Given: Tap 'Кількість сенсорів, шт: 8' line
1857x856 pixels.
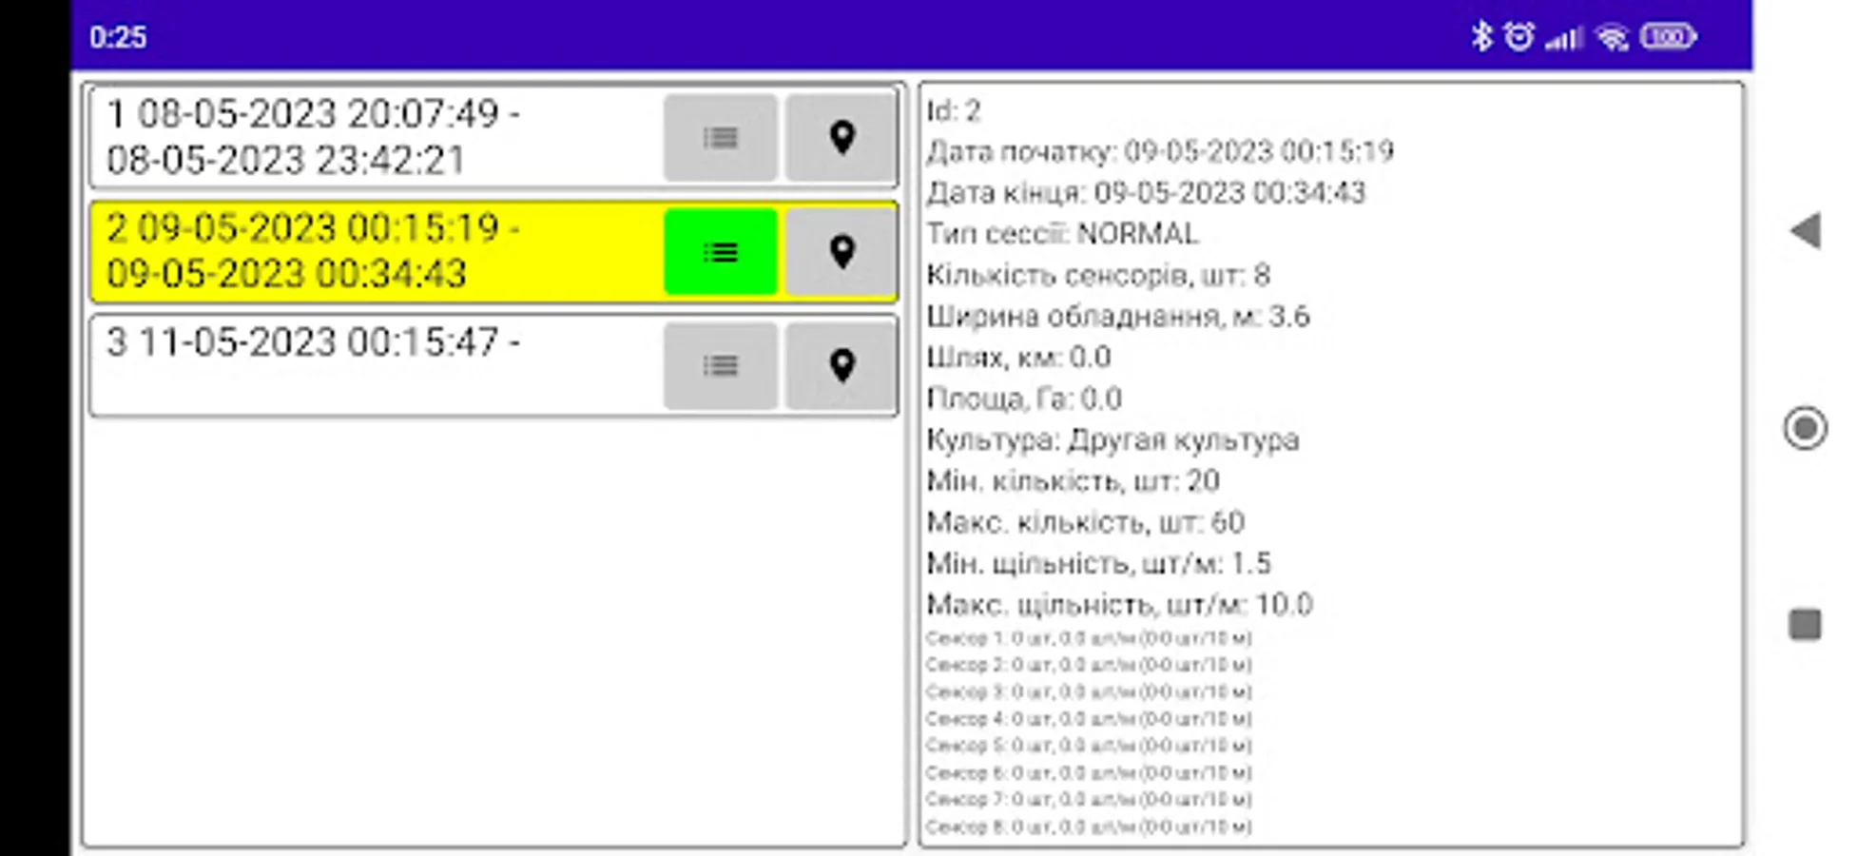Looking at the screenshot, I should pyautogui.click(x=1098, y=275).
